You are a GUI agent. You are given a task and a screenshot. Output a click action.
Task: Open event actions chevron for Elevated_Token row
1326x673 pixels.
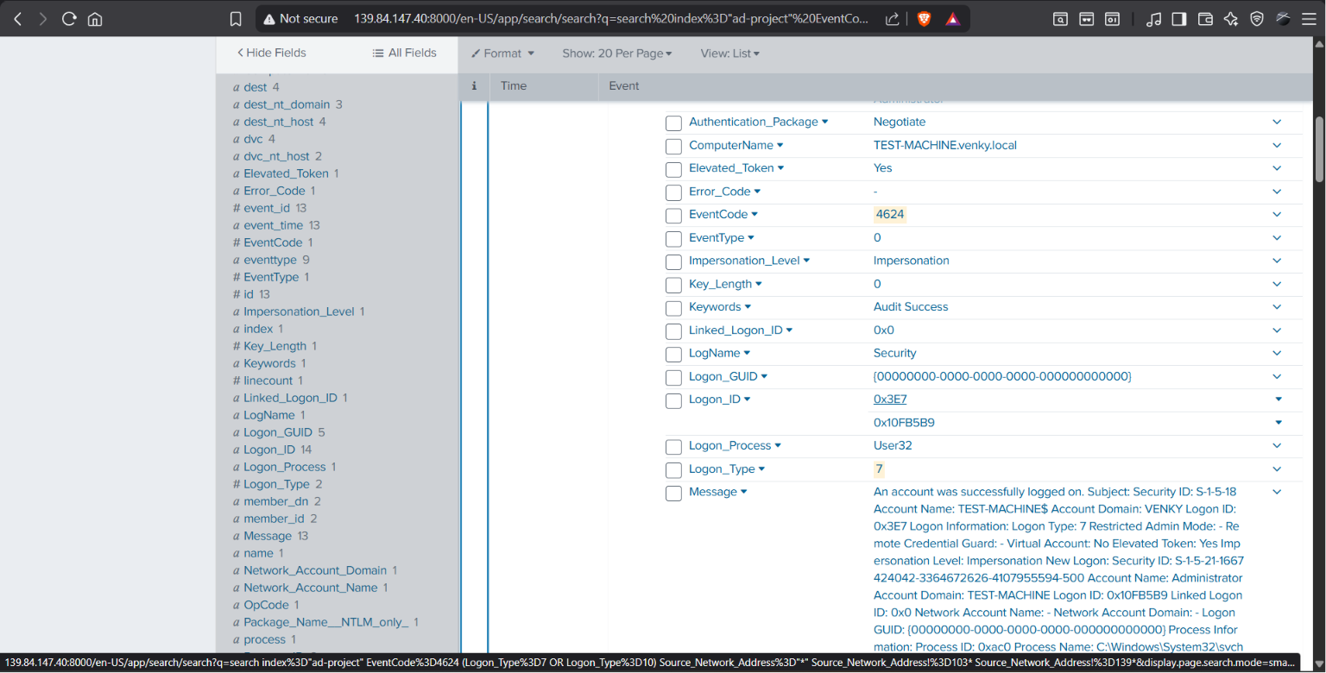click(1277, 168)
